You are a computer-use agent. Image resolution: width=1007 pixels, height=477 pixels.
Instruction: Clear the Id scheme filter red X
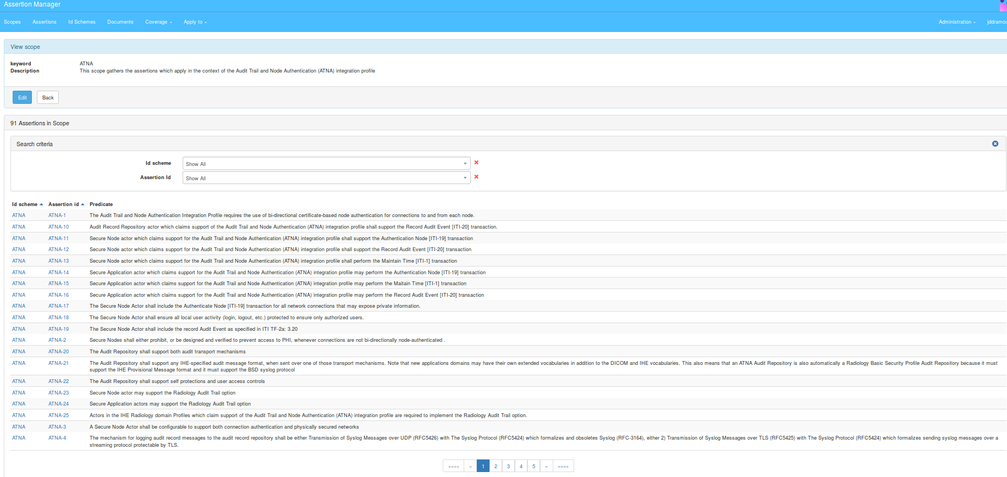coord(476,163)
